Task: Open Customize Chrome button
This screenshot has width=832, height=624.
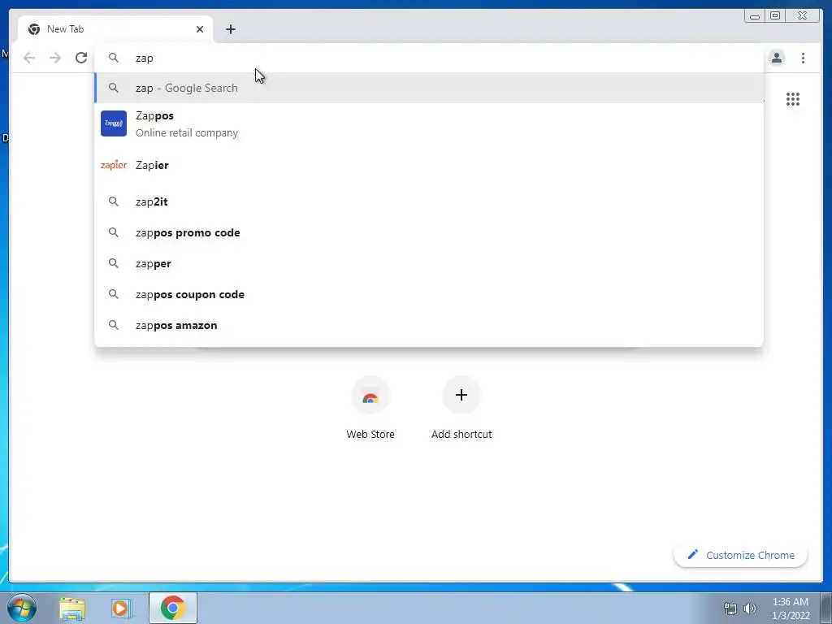Action: point(741,555)
